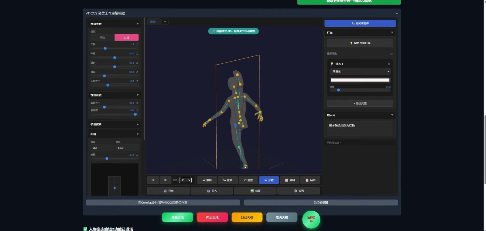Add a new pose tab with plus

[x=165, y=22]
